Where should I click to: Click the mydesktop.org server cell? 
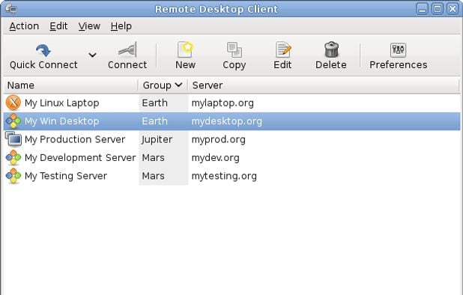coord(227,121)
